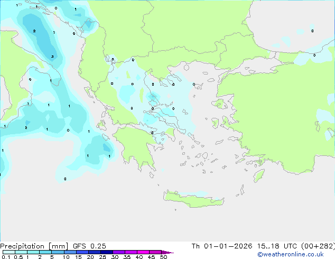
Task: Pick the 35–40 mm legend swatch
Action: [x=131, y=252]
